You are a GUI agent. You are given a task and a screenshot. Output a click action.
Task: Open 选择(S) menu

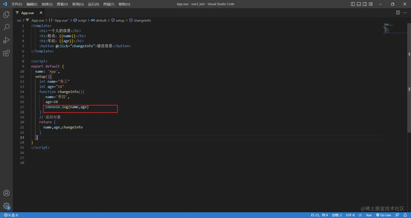click(47, 4)
